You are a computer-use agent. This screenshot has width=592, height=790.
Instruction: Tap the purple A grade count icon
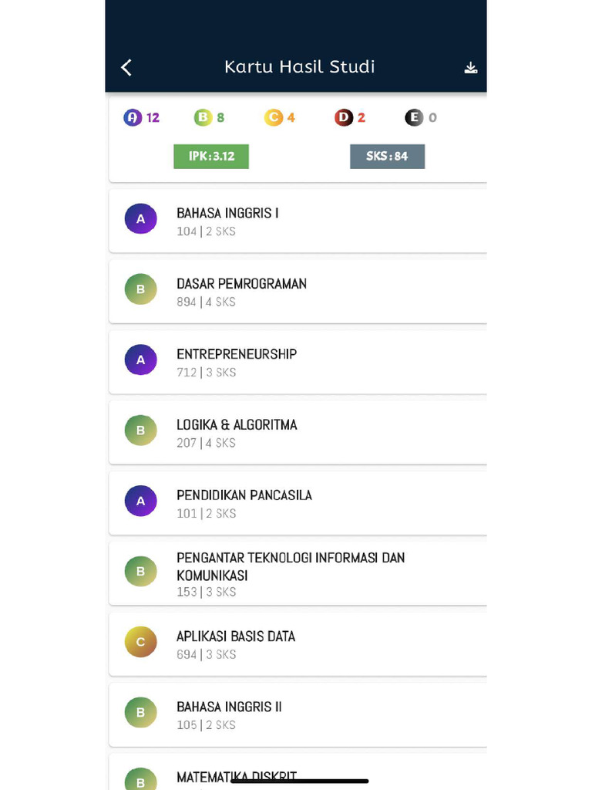pos(133,117)
